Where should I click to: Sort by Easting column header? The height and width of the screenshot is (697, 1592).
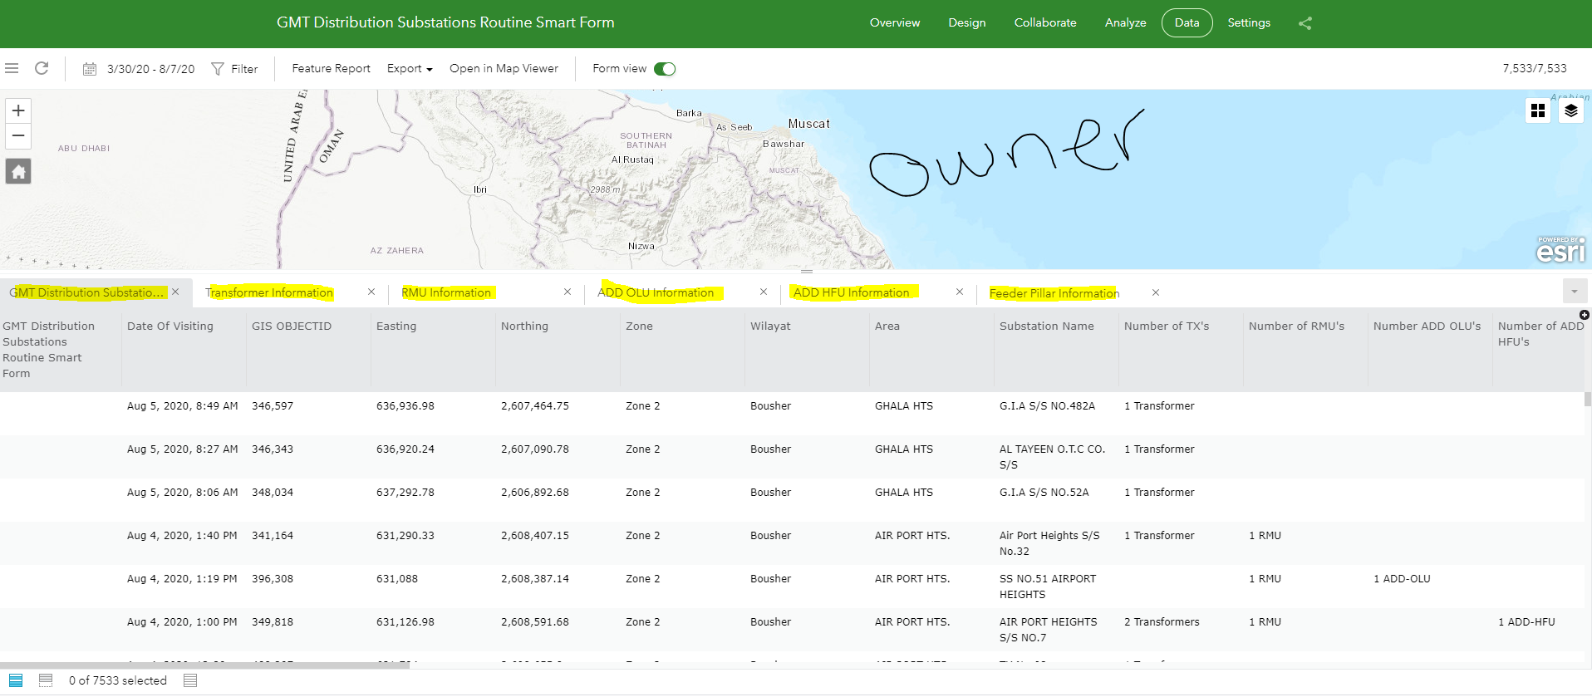396,326
